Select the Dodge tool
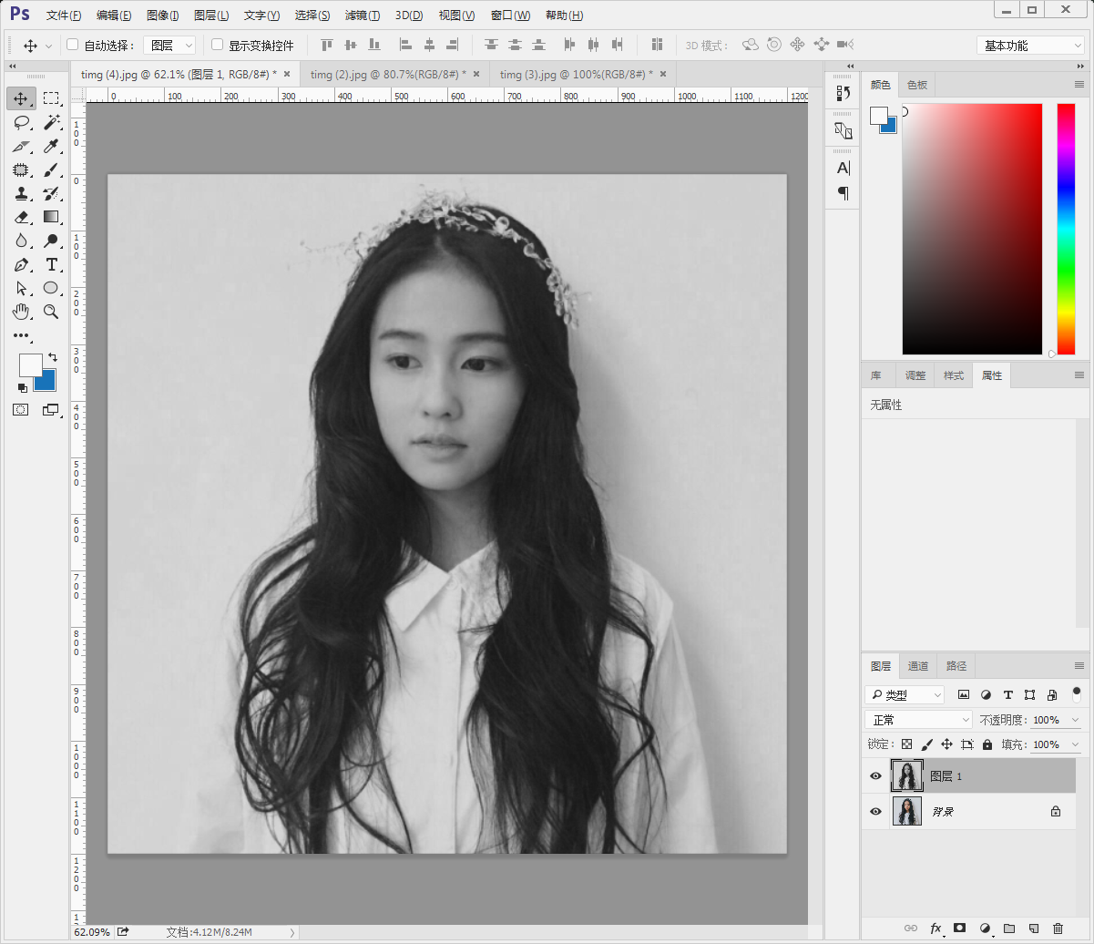This screenshot has width=1094, height=944. click(x=51, y=241)
